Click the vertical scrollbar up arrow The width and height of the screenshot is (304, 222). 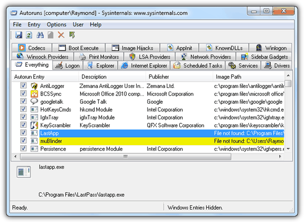pos(288,75)
